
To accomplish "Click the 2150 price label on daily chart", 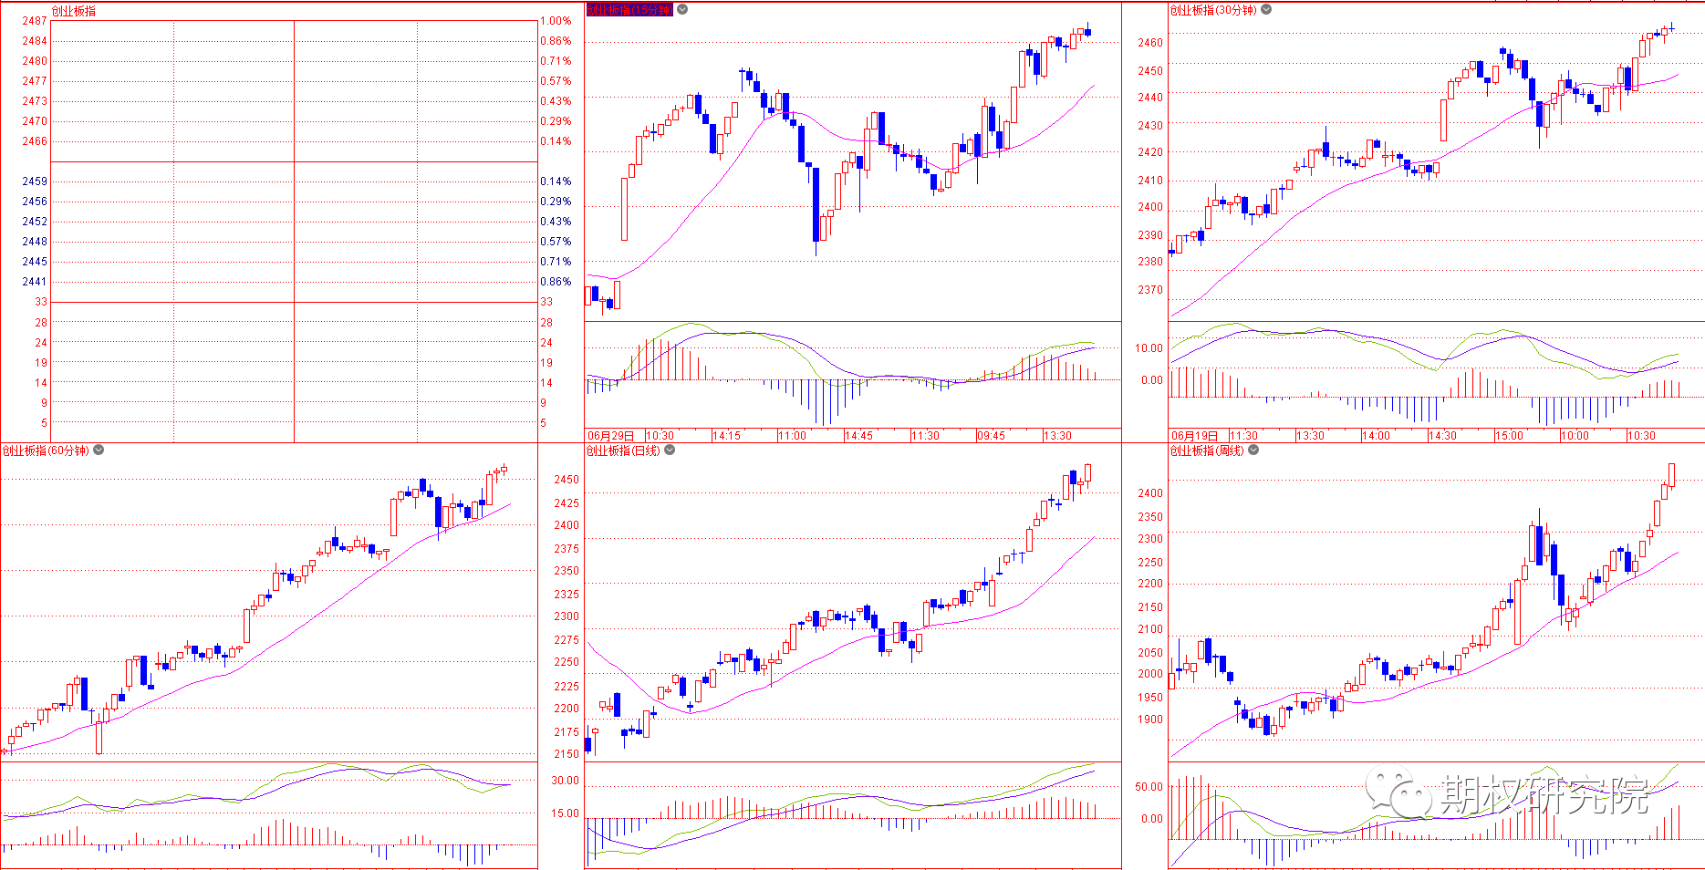I will coord(567,754).
